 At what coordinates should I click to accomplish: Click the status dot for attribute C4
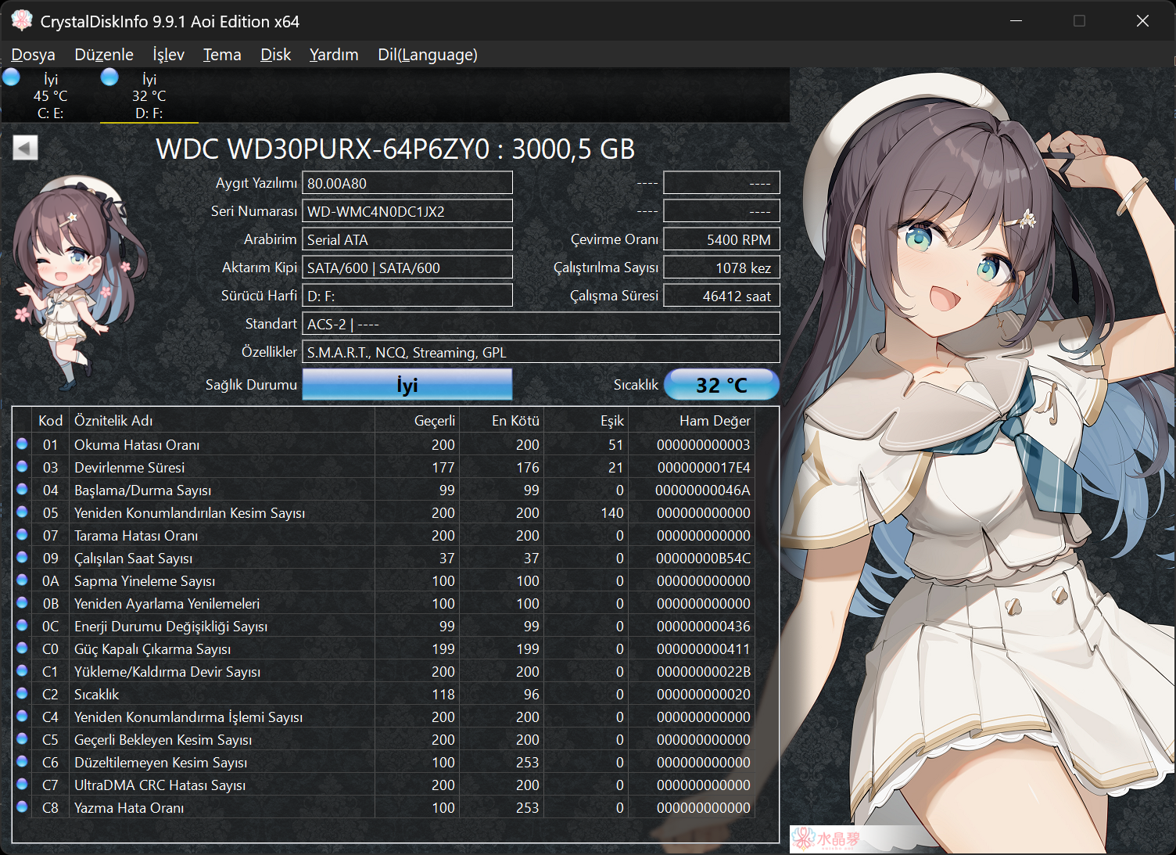point(22,716)
